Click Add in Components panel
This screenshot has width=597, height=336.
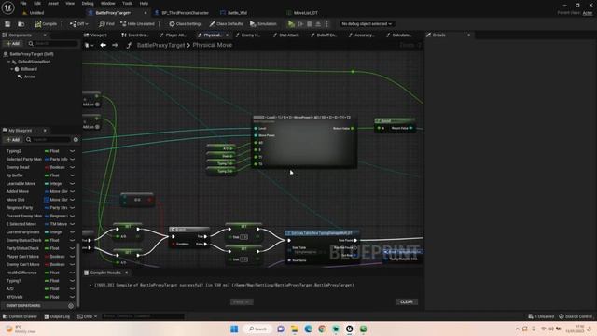(12, 44)
